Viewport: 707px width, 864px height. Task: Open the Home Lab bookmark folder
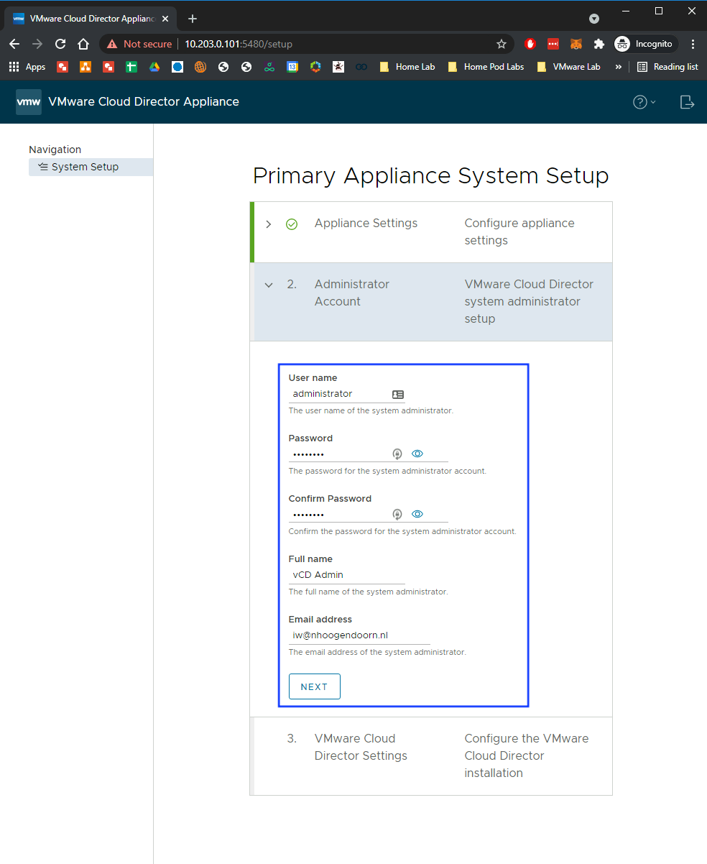tap(407, 67)
